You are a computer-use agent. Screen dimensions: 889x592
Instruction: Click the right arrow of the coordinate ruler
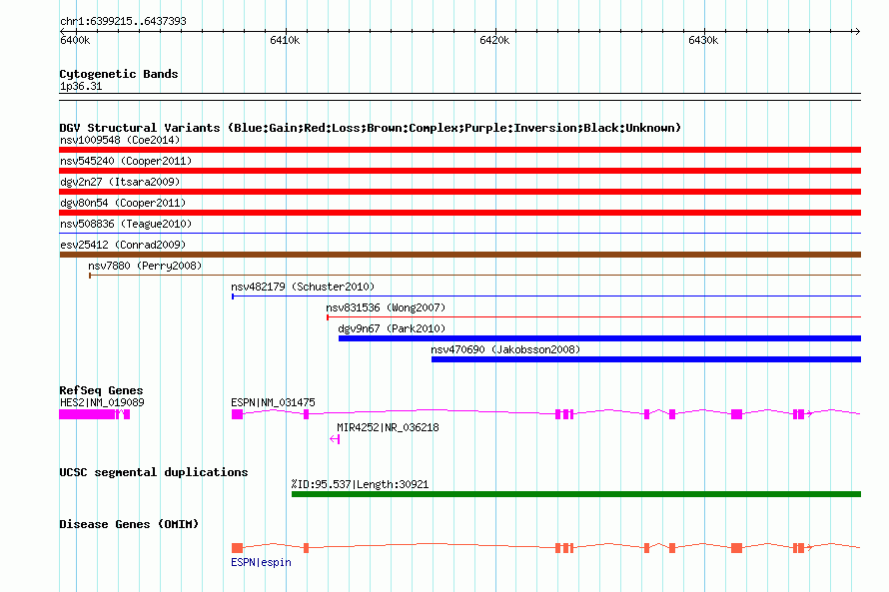click(857, 31)
